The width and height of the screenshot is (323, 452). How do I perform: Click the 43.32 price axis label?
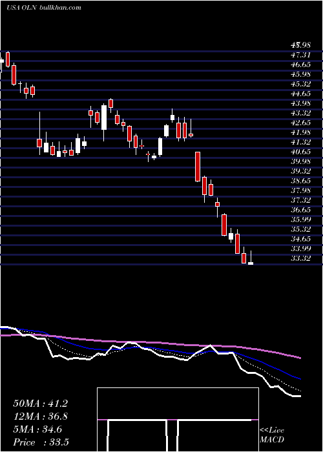pos(301,113)
